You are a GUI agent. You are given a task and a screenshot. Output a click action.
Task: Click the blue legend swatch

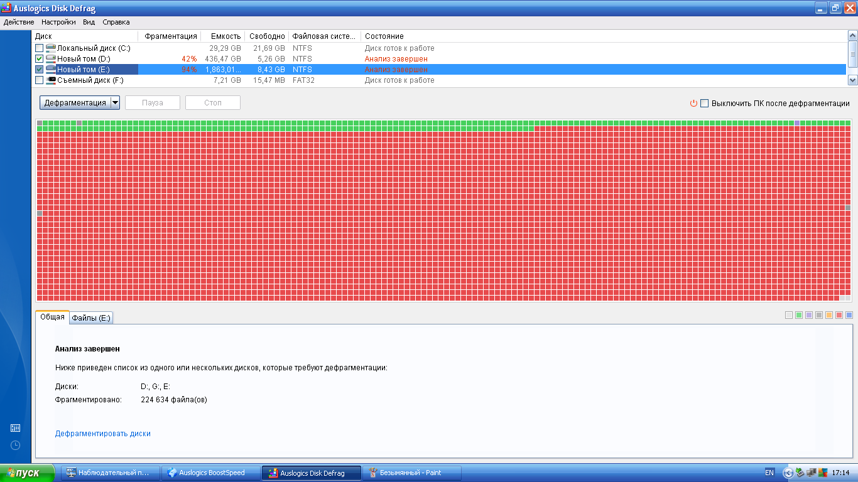point(849,315)
